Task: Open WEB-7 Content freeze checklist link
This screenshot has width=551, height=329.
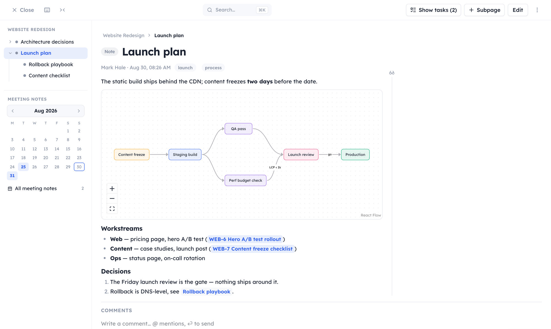Action: point(253,249)
